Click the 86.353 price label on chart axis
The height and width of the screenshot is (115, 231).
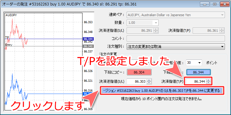(x=88, y=22)
